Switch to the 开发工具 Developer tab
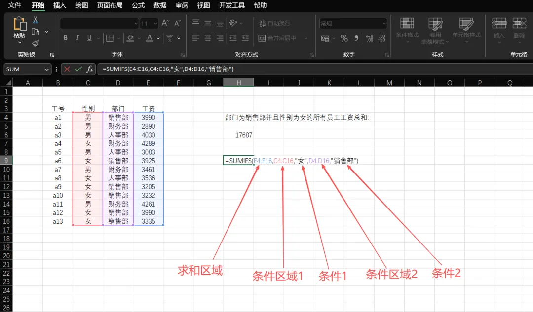Image resolution: width=533 pixels, height=312 pixels. [232, 5]
